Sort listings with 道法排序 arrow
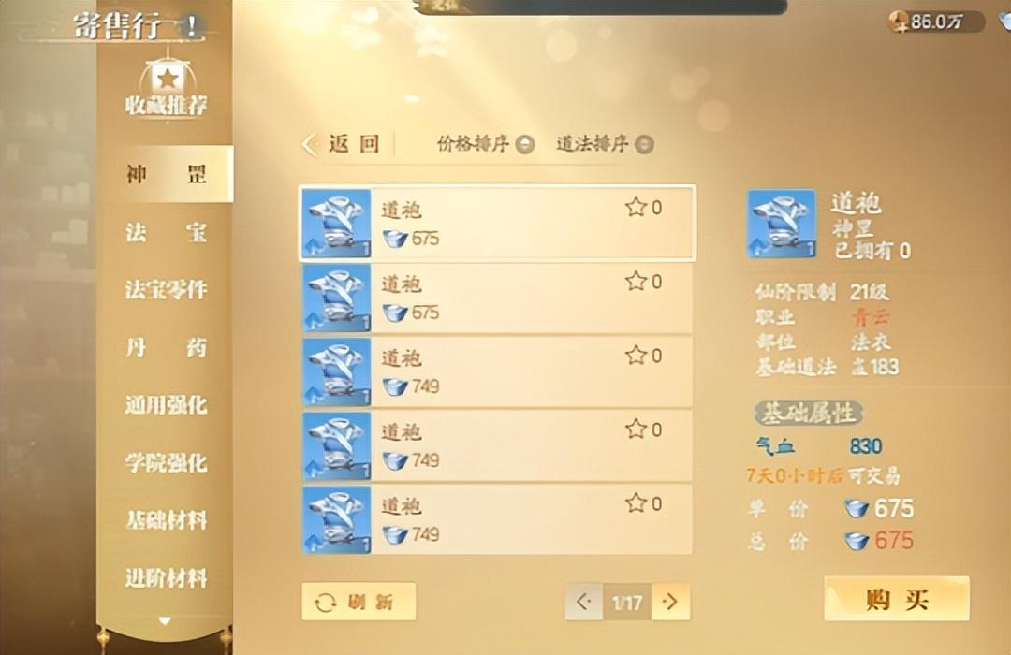 pyautogui.click(x=644, y=144)
